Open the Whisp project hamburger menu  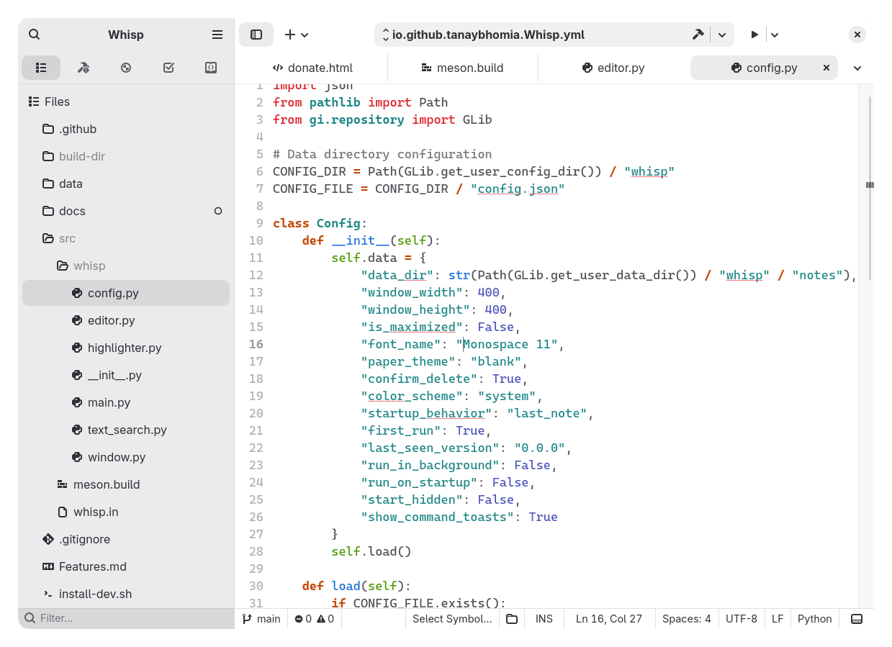pyautogui.click(x=217, y=35)
